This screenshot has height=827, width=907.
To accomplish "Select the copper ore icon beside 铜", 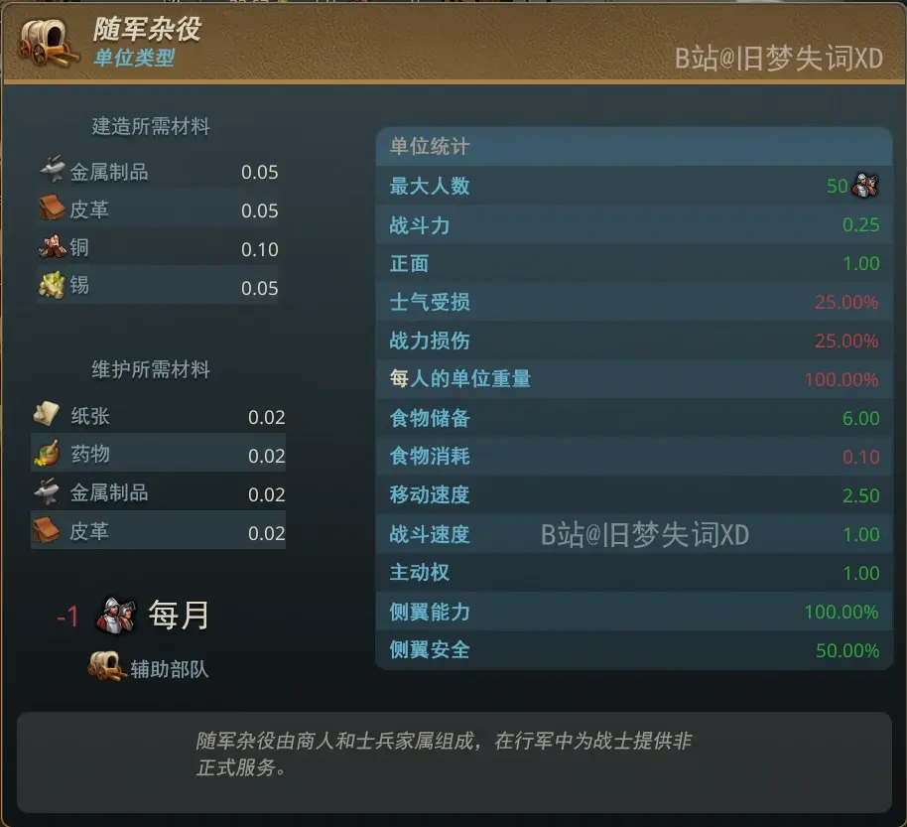I will [x=52, y=246].
